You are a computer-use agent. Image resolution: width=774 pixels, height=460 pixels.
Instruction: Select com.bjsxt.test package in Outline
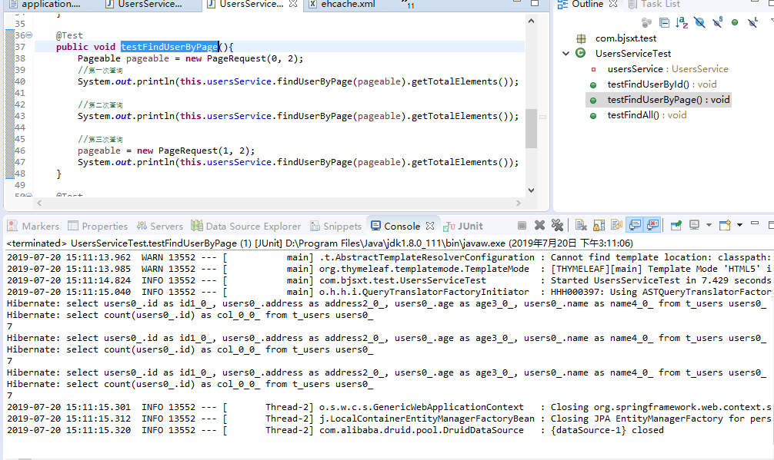(x=626, y=38)
